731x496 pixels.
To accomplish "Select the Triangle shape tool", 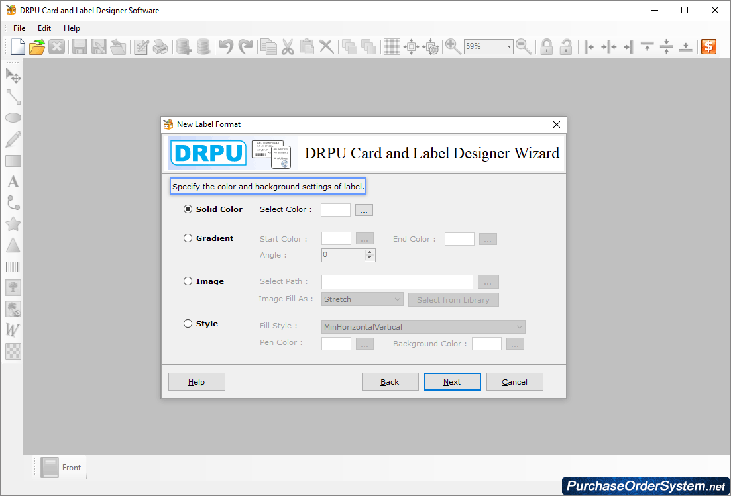I will pyautogui.click(x=13, y=246).
